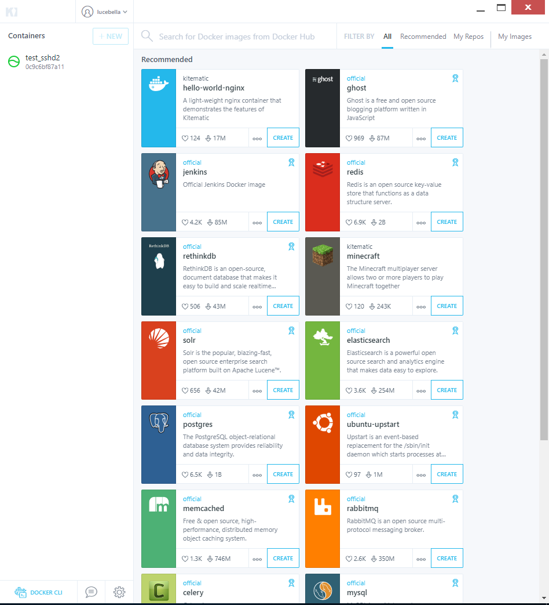Viewport: 549px width, 605px height.
Task: Click the download count icon on elasticsearch
Action: pyautogui.click(x=374, y=390)
